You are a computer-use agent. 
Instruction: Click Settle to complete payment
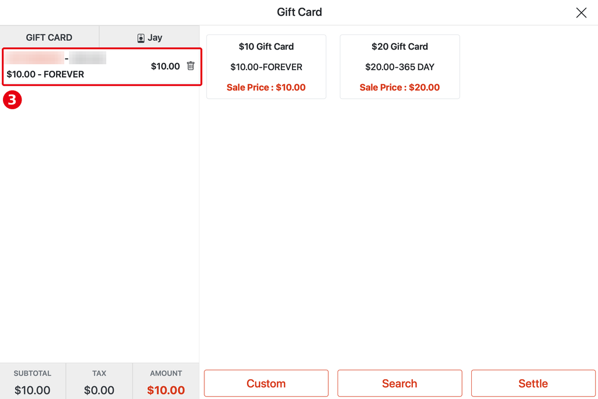pyautogui.click(x=533, y=383)
